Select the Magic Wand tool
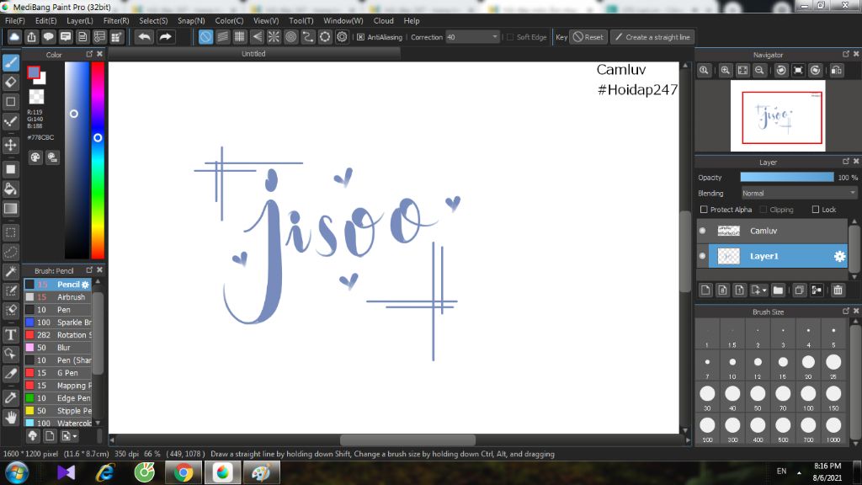Image resolution: width=862 pixels, height=485 pixels. [10, 272]
